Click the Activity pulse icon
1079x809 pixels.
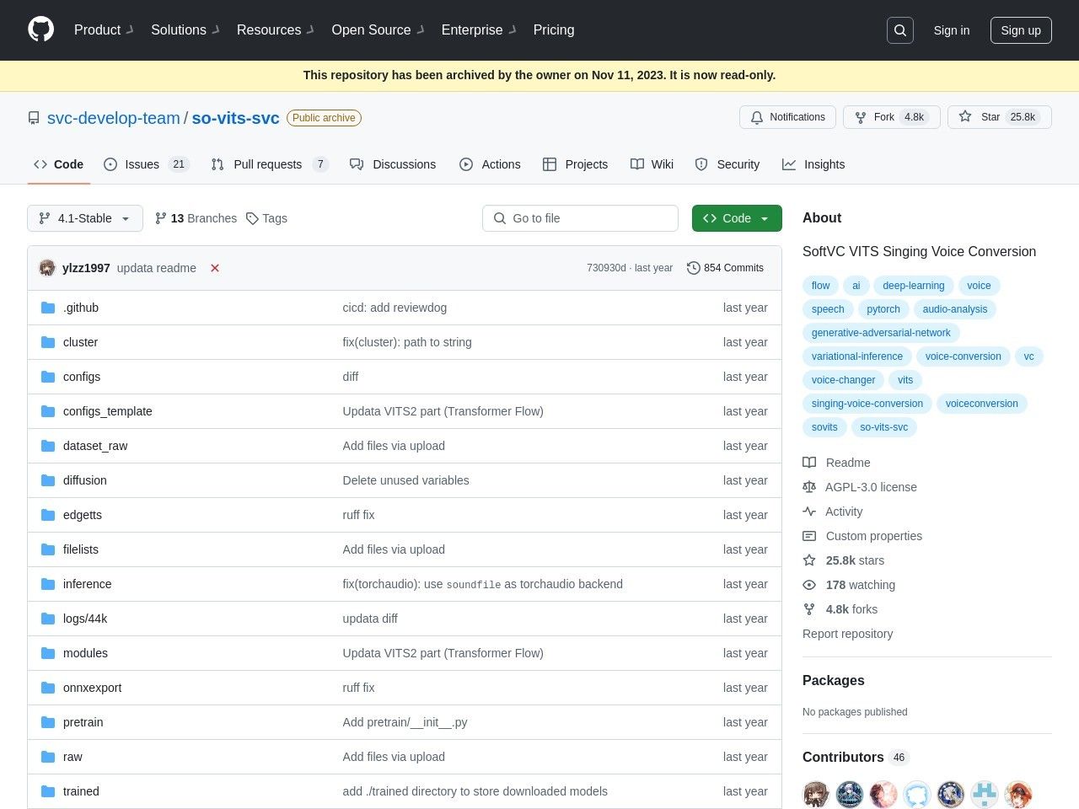click(x=809, y=512)
